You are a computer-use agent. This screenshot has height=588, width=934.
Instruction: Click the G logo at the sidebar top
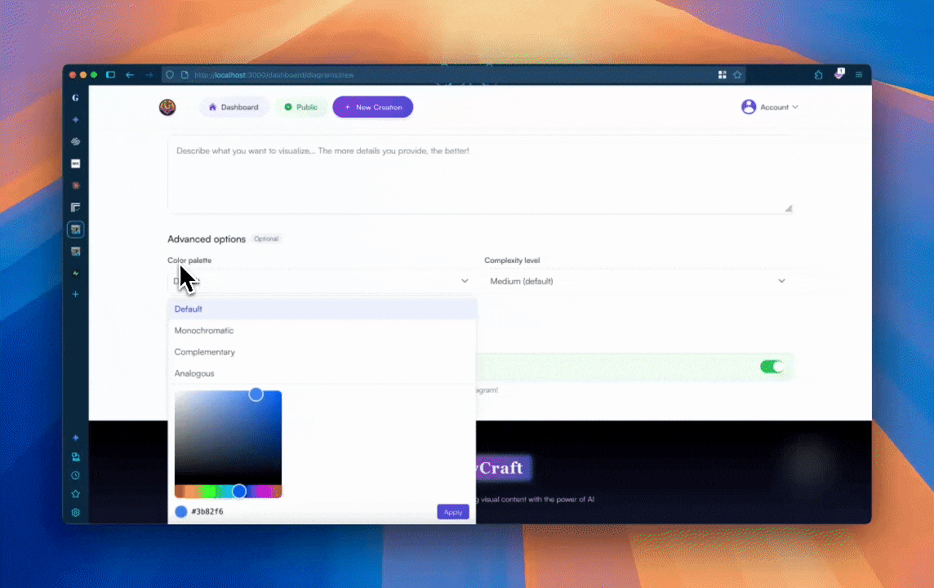pos(75,97)
